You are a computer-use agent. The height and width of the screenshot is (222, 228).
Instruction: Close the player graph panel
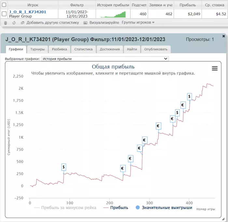[x=223, y=36]
